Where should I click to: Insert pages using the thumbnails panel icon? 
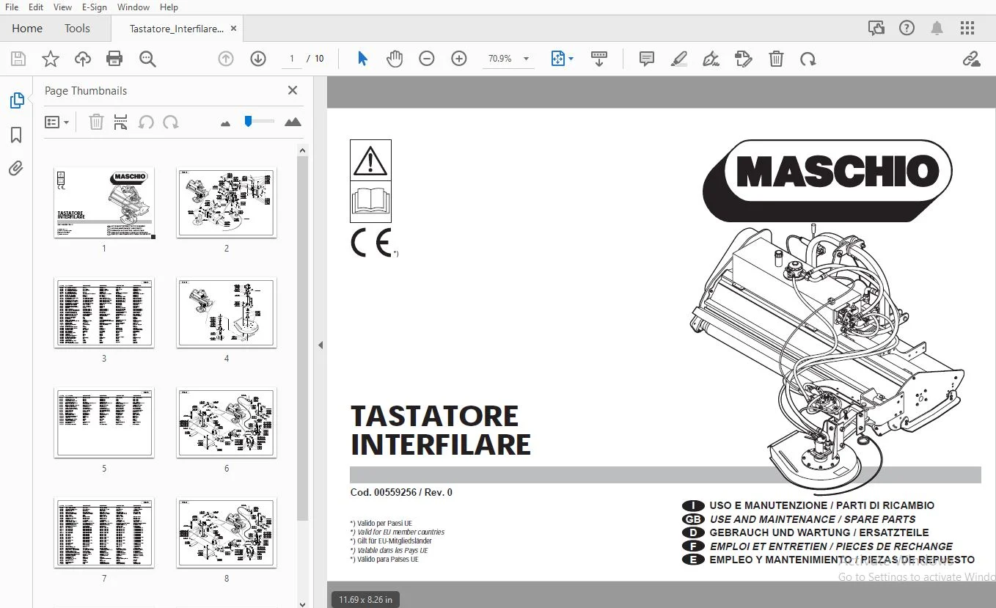point(121,122)
